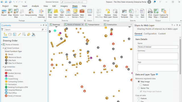The image size is (182, 102).
Task: Toggle Street Furniture layer visibility checkbox
Action: tap(5, 48)
